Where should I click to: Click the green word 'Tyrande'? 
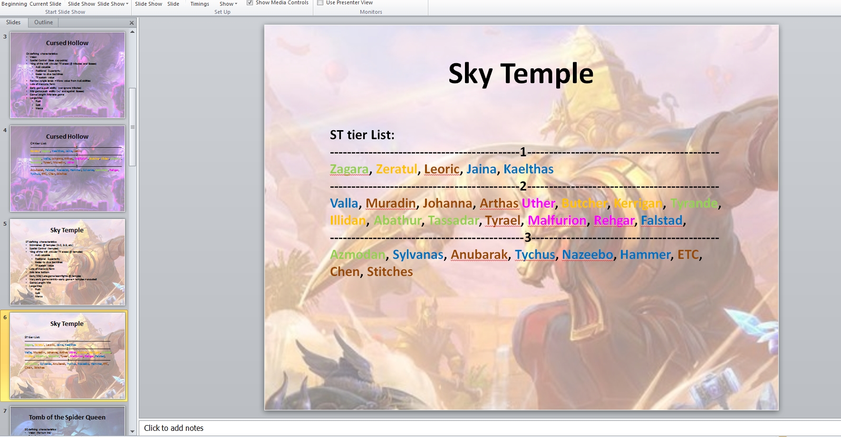(694, 203)
